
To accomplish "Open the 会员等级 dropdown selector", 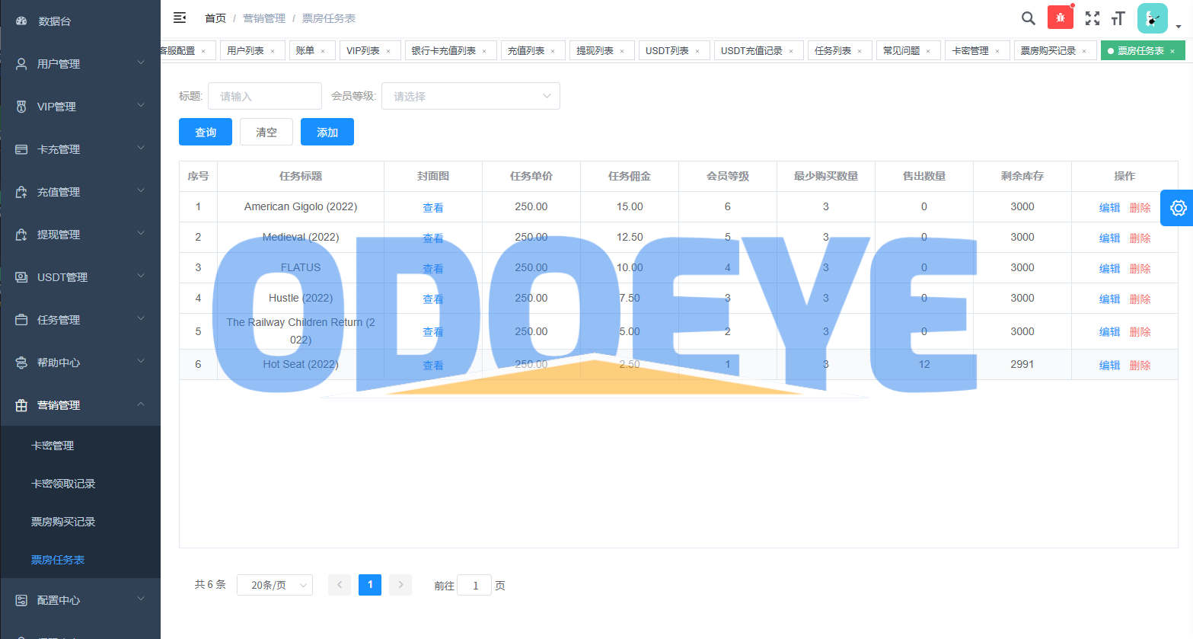I will 471,96.
